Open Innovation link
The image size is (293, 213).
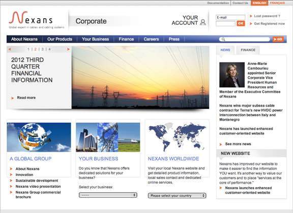coord(24,175)
